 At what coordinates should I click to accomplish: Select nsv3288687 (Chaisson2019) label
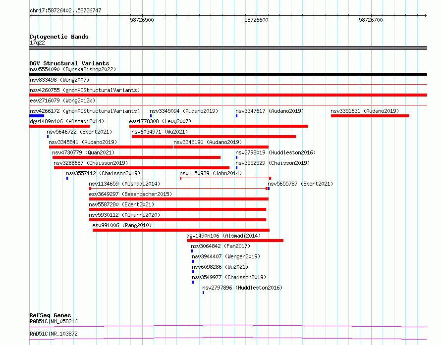[x=91, y=163]
